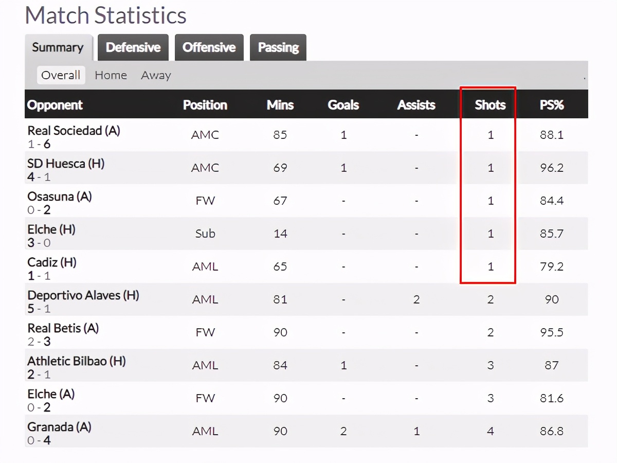Click the AMC position in Real Sociedad row

[x=205, y=135]
